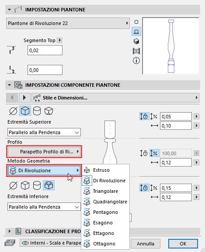Click the top end width field 0,10
The width and height of the screenshot is (205, 252).
pos(176,126)
